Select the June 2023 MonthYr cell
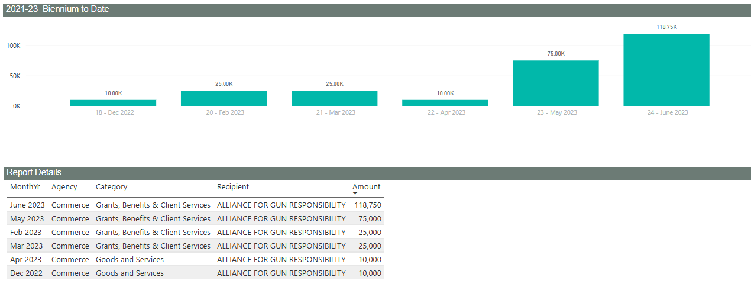Screen dimensions: 751x284 click(x=27, y=205)
